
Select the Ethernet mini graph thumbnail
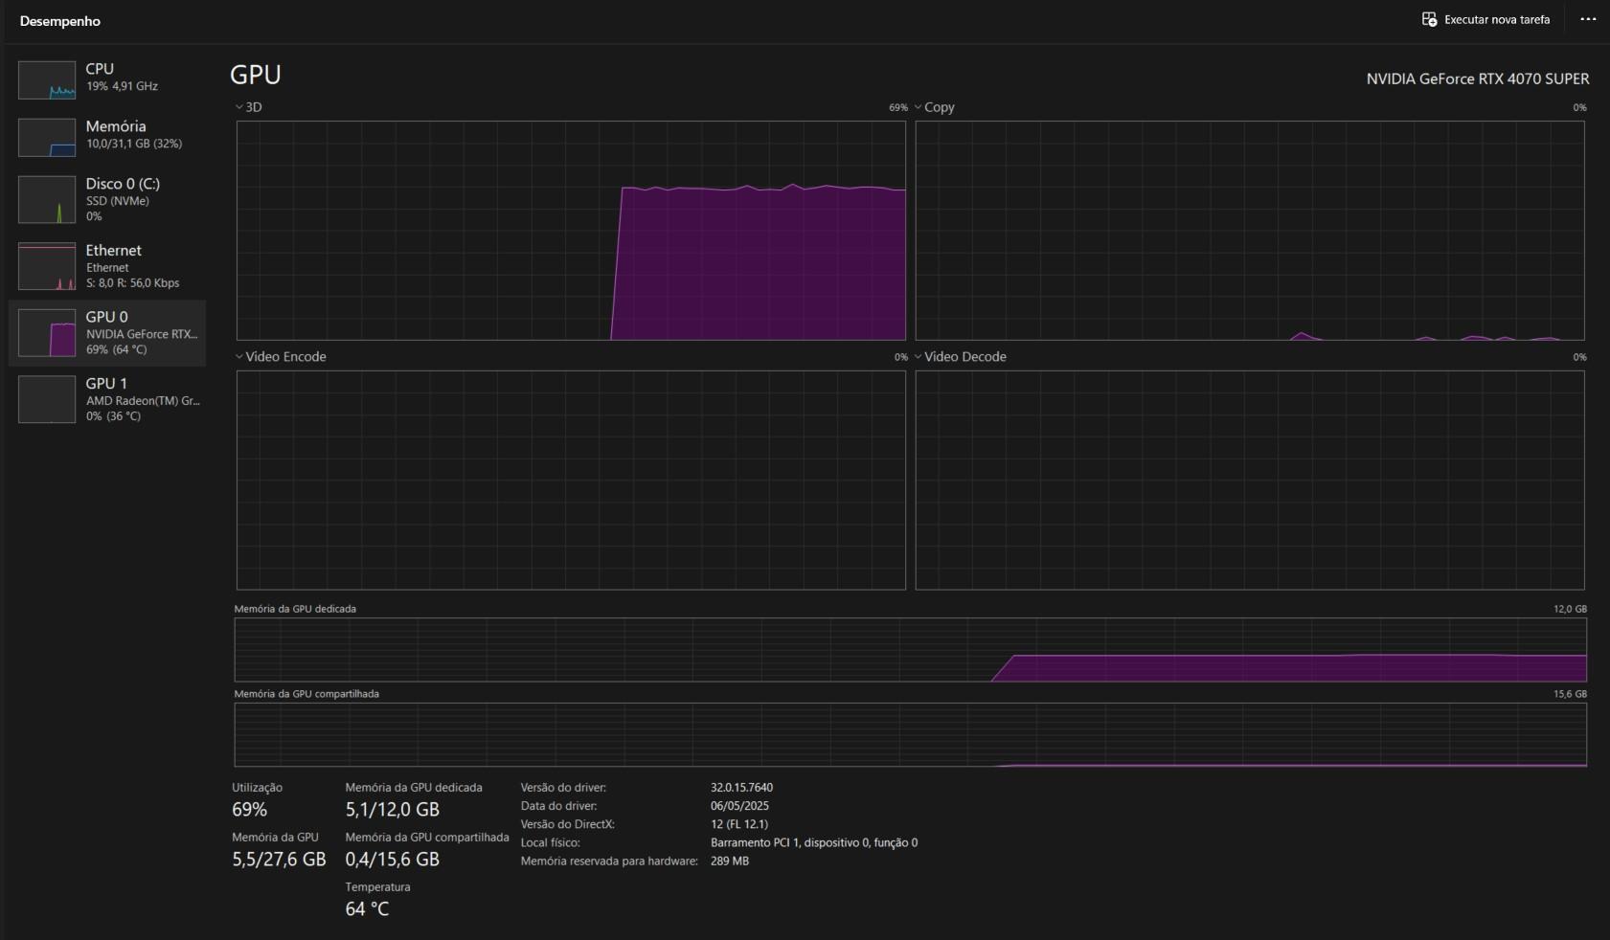click(47, 266)
